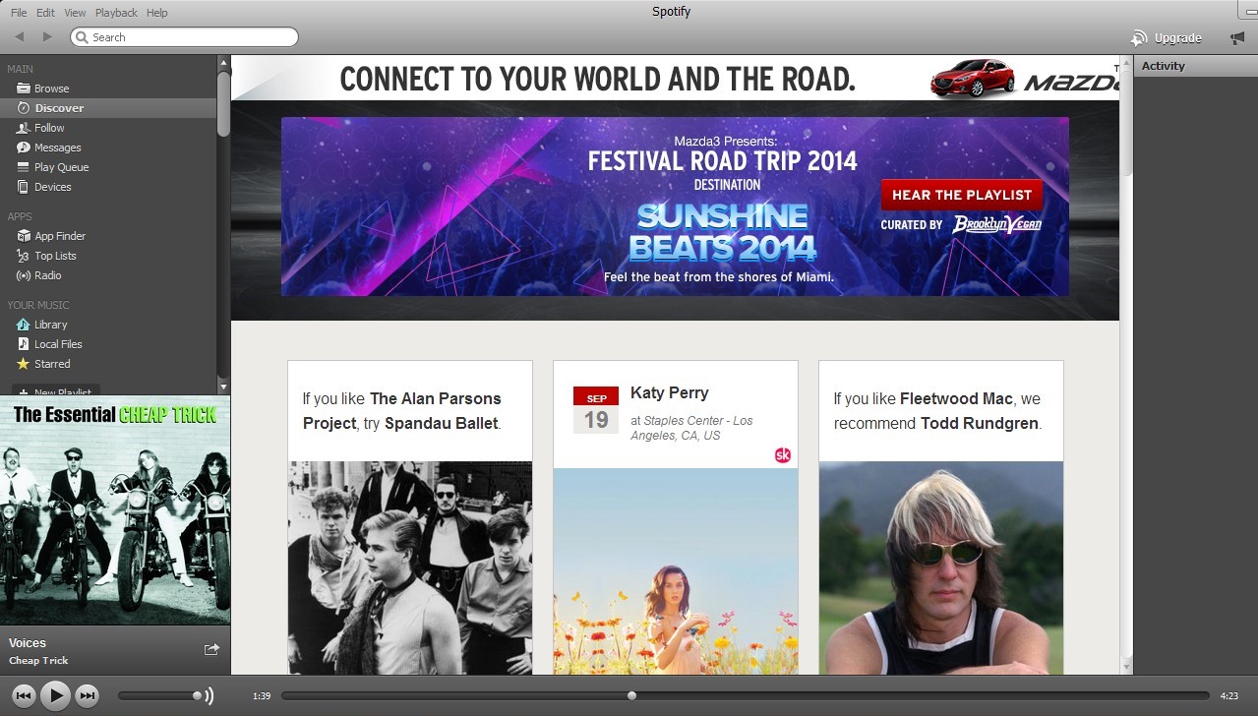The width and height of the screenshot is (1258, 716).
Task: Open the Local Files note icon
Action: coord(24,344)
